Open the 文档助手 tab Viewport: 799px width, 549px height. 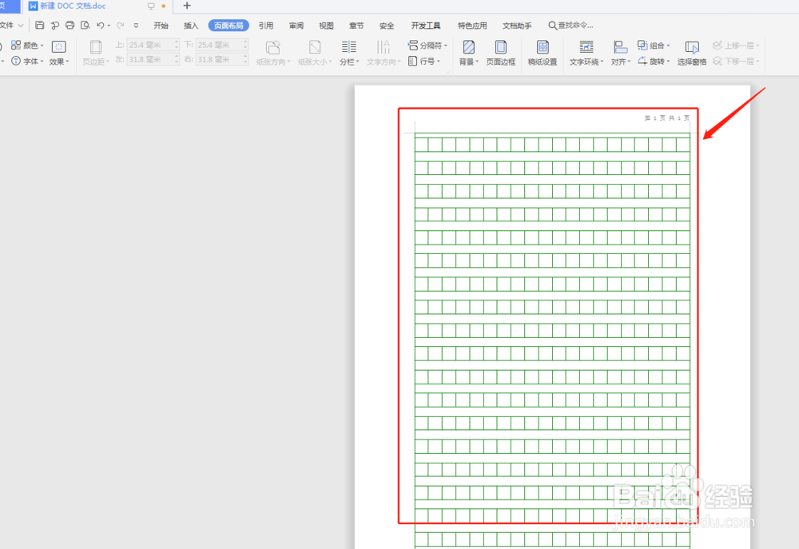(x=517, y=26)
